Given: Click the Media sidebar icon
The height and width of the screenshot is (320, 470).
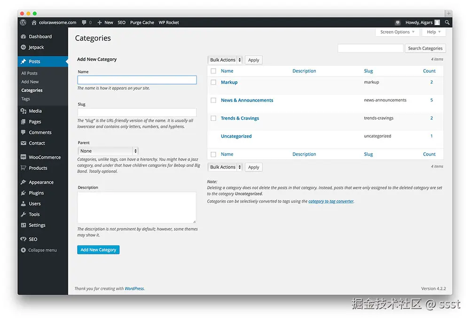Looking at the screenshot, I should (x=23, y=111).
